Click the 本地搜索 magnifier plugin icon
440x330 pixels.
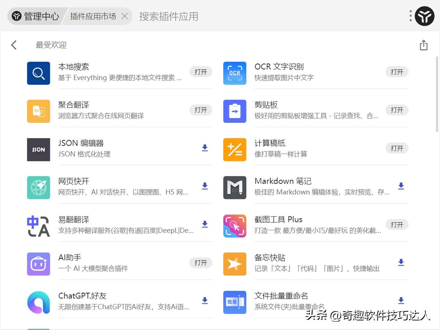(38, 73)
